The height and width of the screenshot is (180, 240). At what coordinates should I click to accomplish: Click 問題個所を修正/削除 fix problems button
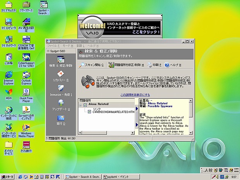(126, 65)
